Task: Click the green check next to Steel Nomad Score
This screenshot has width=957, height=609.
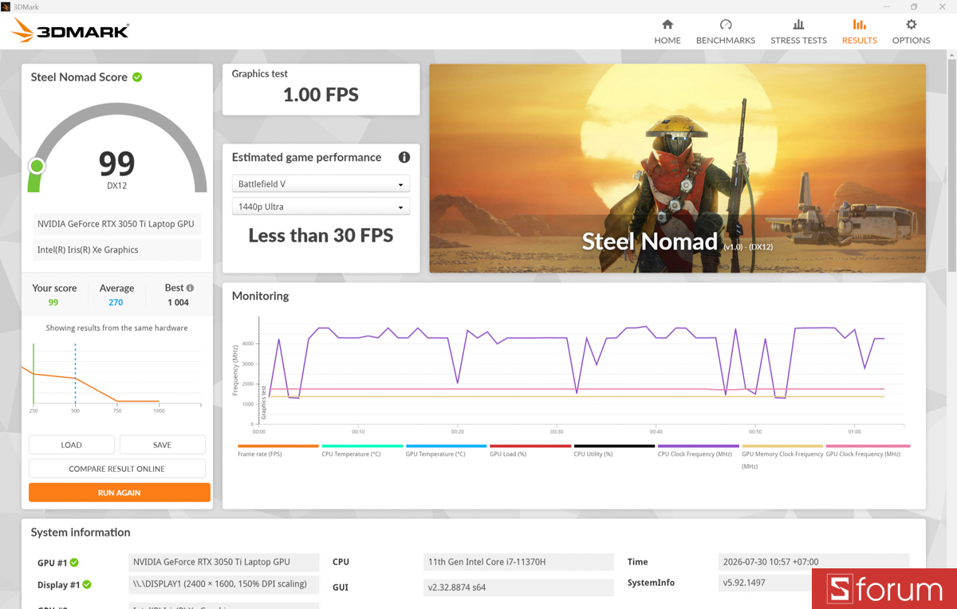Action: coord(137,77)
